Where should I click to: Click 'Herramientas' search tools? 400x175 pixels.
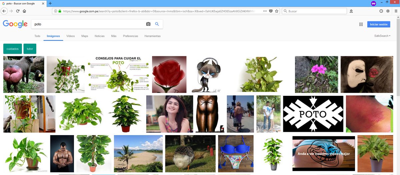152,36
